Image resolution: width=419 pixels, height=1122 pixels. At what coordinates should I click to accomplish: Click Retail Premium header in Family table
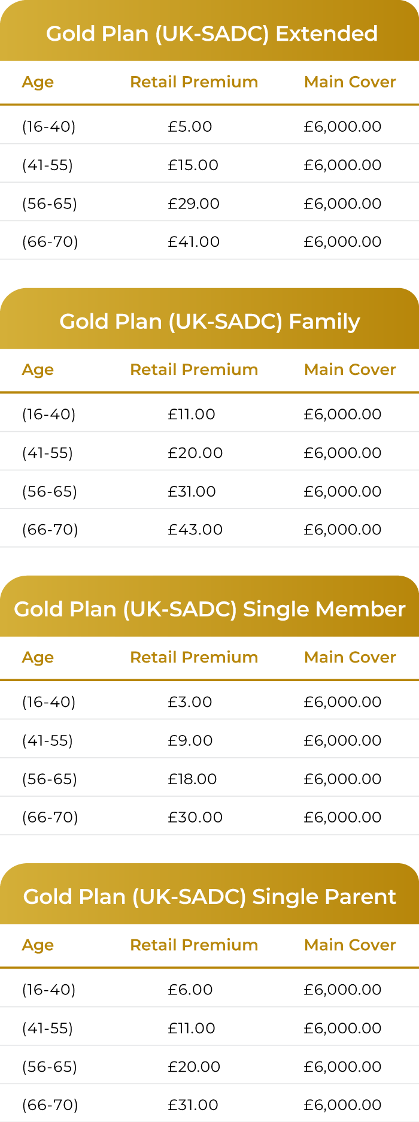[194, 370]
